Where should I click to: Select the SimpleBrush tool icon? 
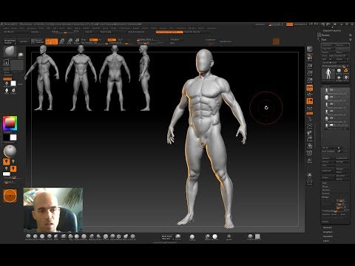tap(346, 71)
